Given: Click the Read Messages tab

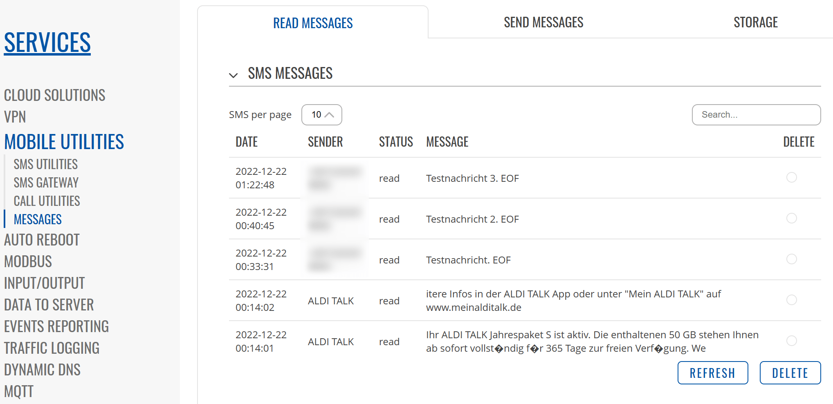Looking at the screenshot, I should [313, 23].
